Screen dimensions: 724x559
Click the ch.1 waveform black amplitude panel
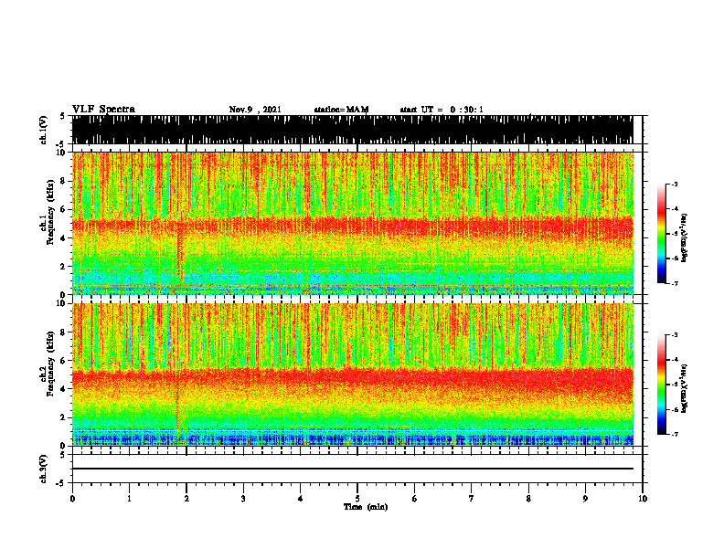coord(352,130)
